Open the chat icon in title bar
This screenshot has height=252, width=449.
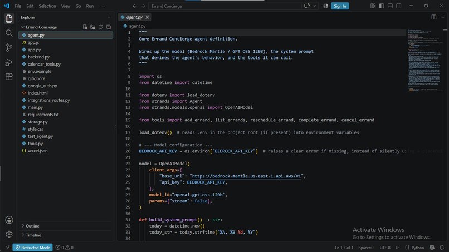tap(307, 6)
